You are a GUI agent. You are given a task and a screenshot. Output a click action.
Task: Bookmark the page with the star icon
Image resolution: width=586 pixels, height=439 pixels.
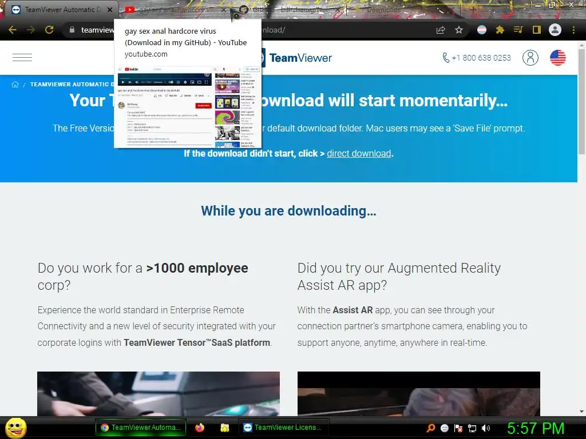pyautogui.click(x=459, y=30)
